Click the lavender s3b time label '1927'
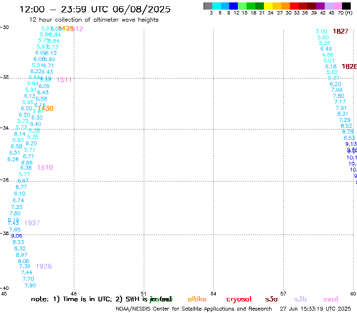Viewport: 357px width, 313px height. [32, 223]
